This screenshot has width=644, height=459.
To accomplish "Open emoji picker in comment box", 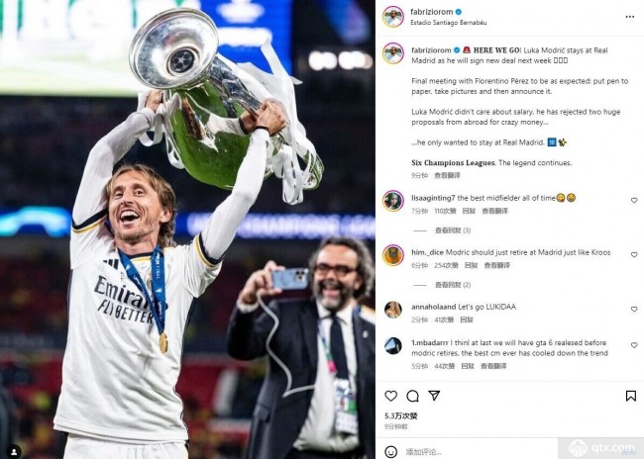I will click(391, 452).
